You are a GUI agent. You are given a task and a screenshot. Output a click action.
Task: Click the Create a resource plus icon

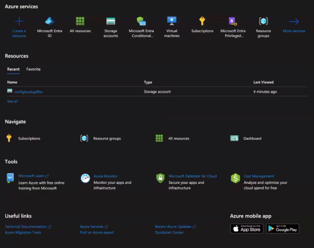tap(19, 21)
